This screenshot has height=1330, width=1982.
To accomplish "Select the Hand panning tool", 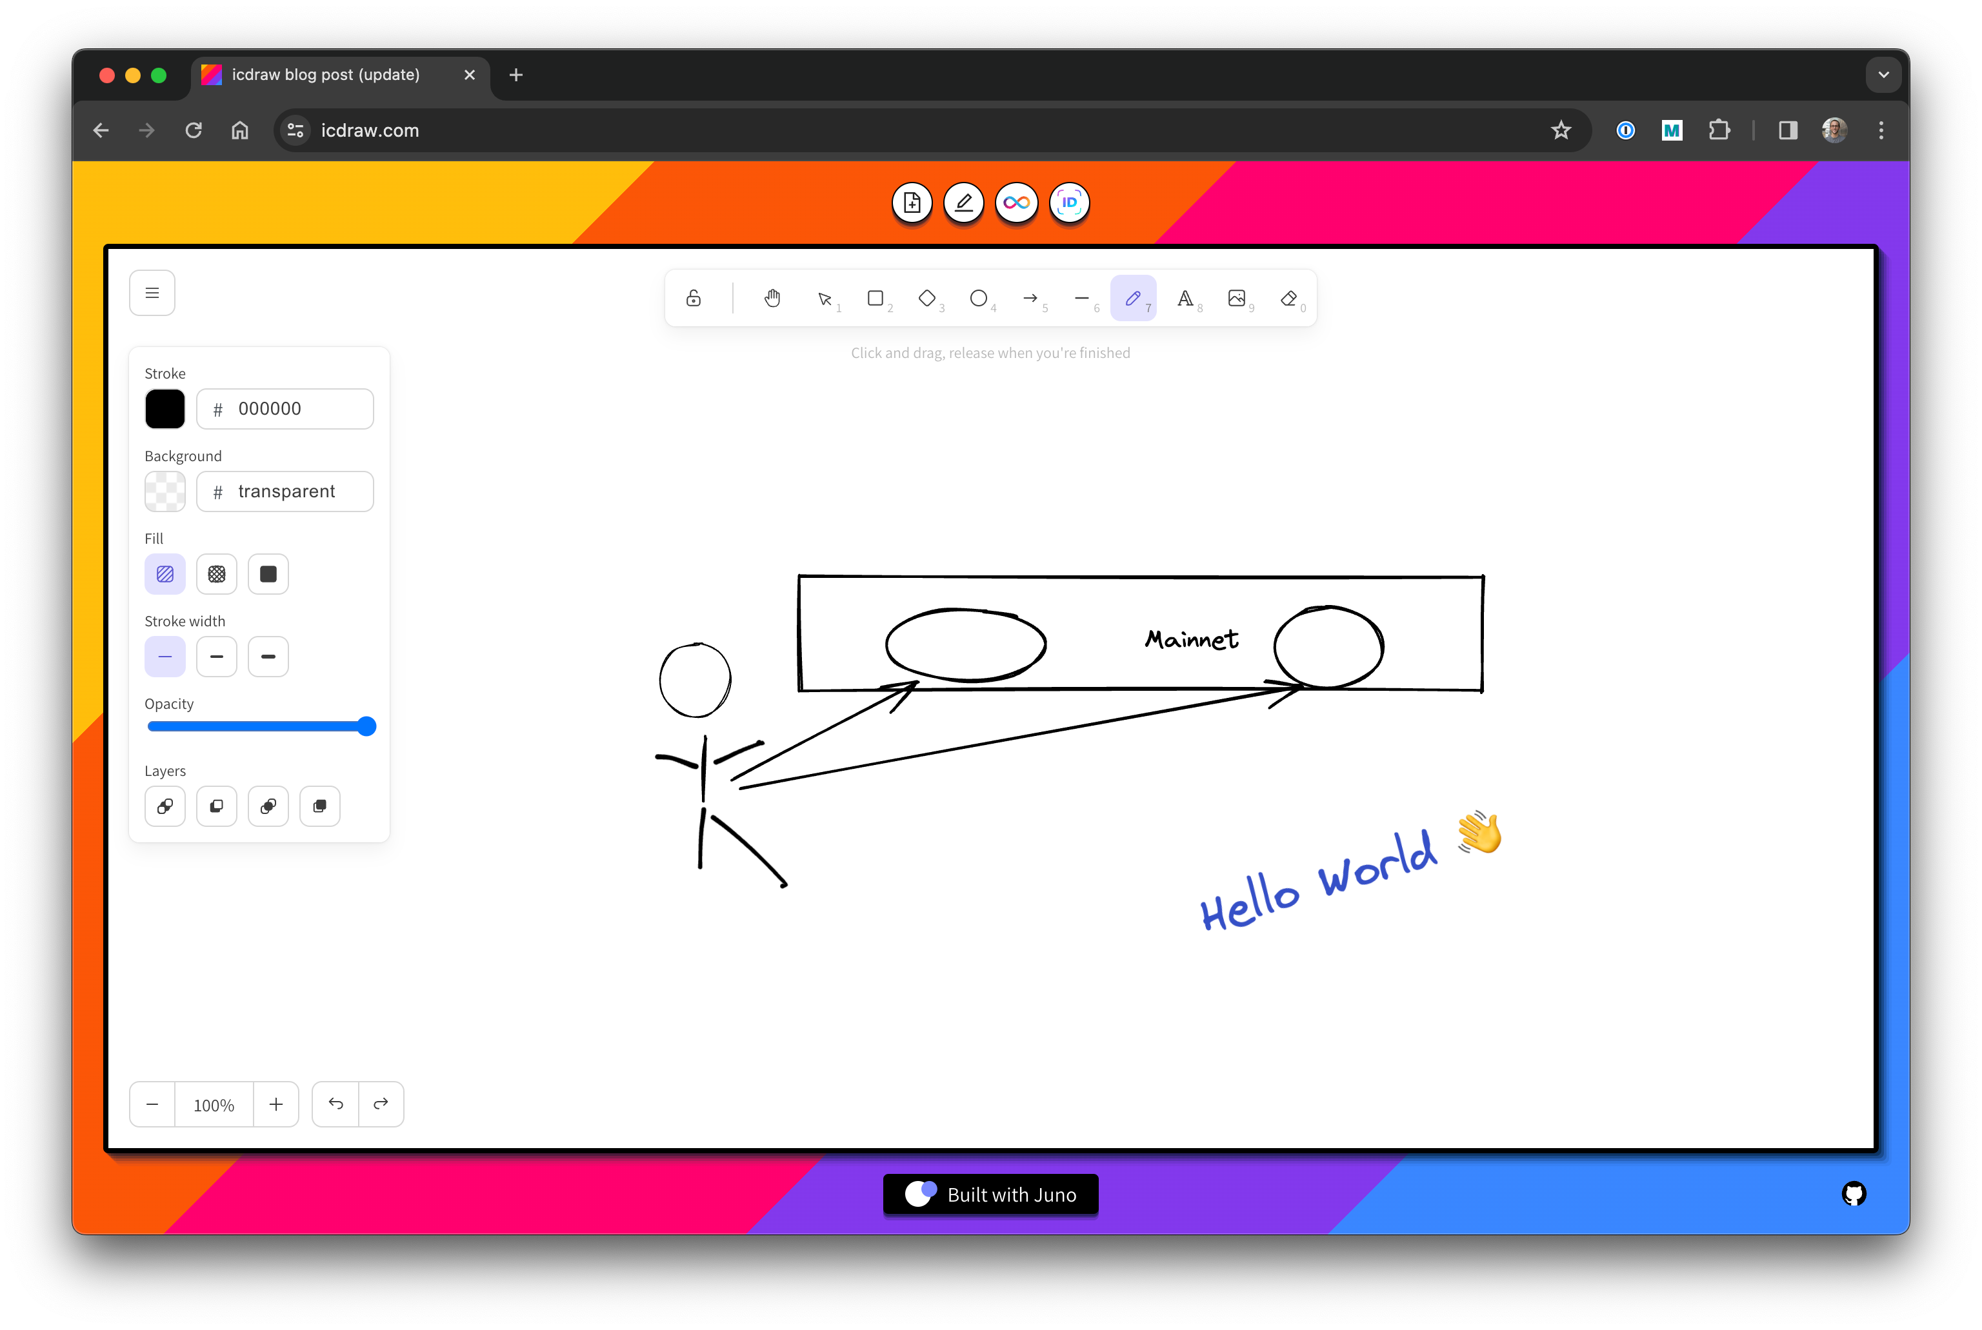I will point(772,299).
